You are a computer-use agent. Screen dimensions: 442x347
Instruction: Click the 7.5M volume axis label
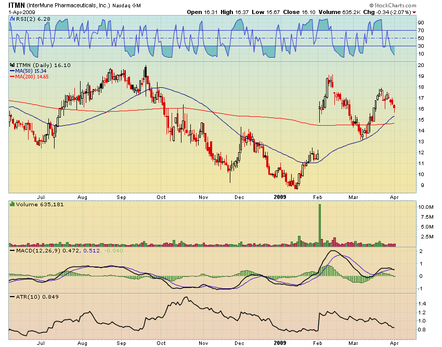click(x=427, y=217)
